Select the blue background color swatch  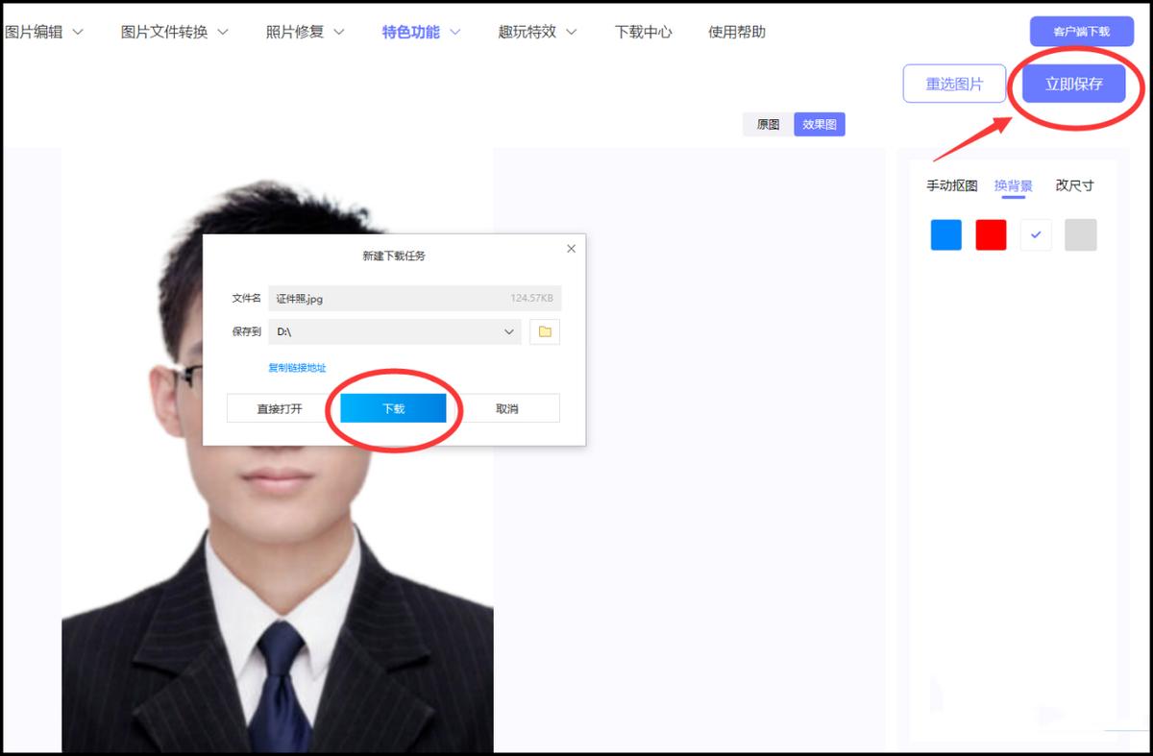point(944,234)
